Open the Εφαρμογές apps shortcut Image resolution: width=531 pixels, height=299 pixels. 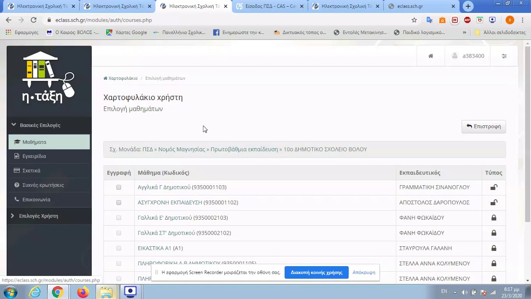point(22,32)
